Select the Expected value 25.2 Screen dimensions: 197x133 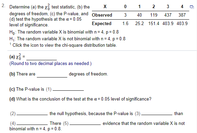point(139,24)
